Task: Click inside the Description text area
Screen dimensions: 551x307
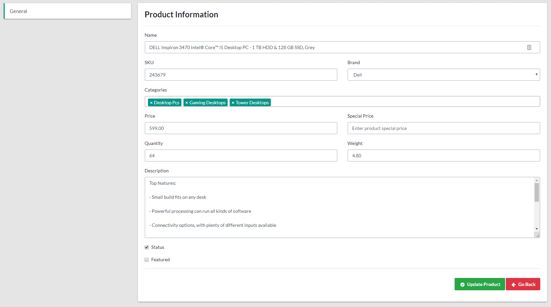Action: click(x=339, y=207)
